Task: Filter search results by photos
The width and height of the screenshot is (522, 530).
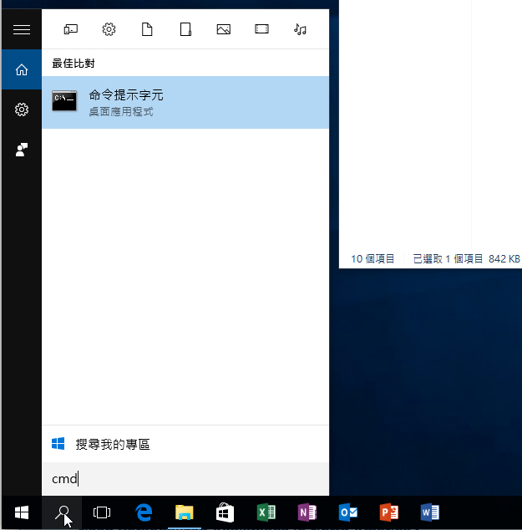Action: coord(224,29)
